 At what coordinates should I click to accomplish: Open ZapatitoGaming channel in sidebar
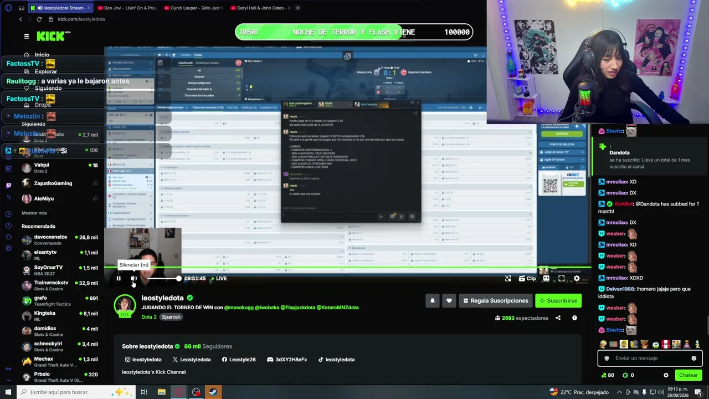click(60, 183)
